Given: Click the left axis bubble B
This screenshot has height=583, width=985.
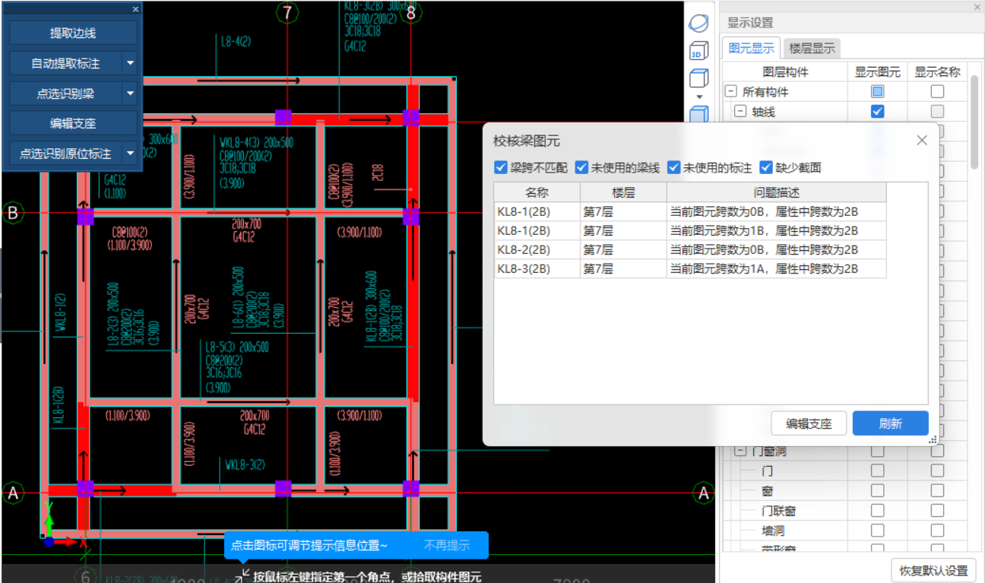Looking at the screenshot, I should click(x=12, y=214).
